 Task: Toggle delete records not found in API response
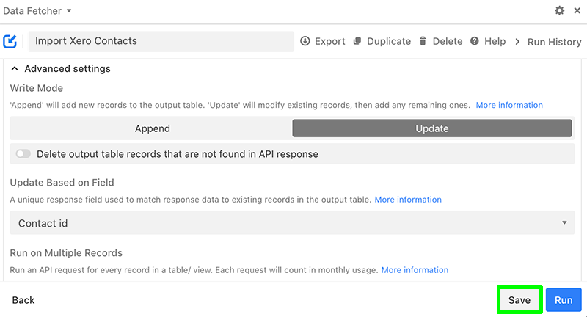coord(23,154)
